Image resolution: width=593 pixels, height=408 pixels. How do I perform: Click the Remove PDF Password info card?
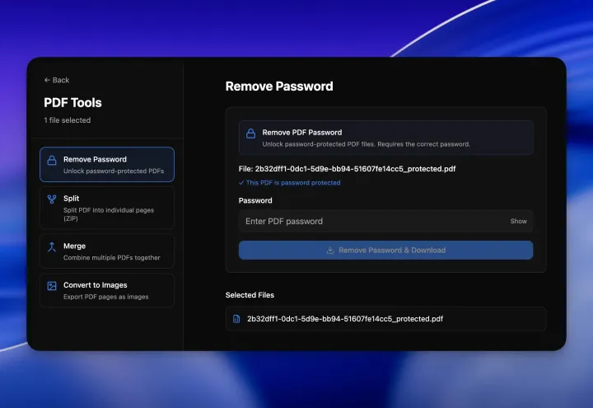pos(385,138)
